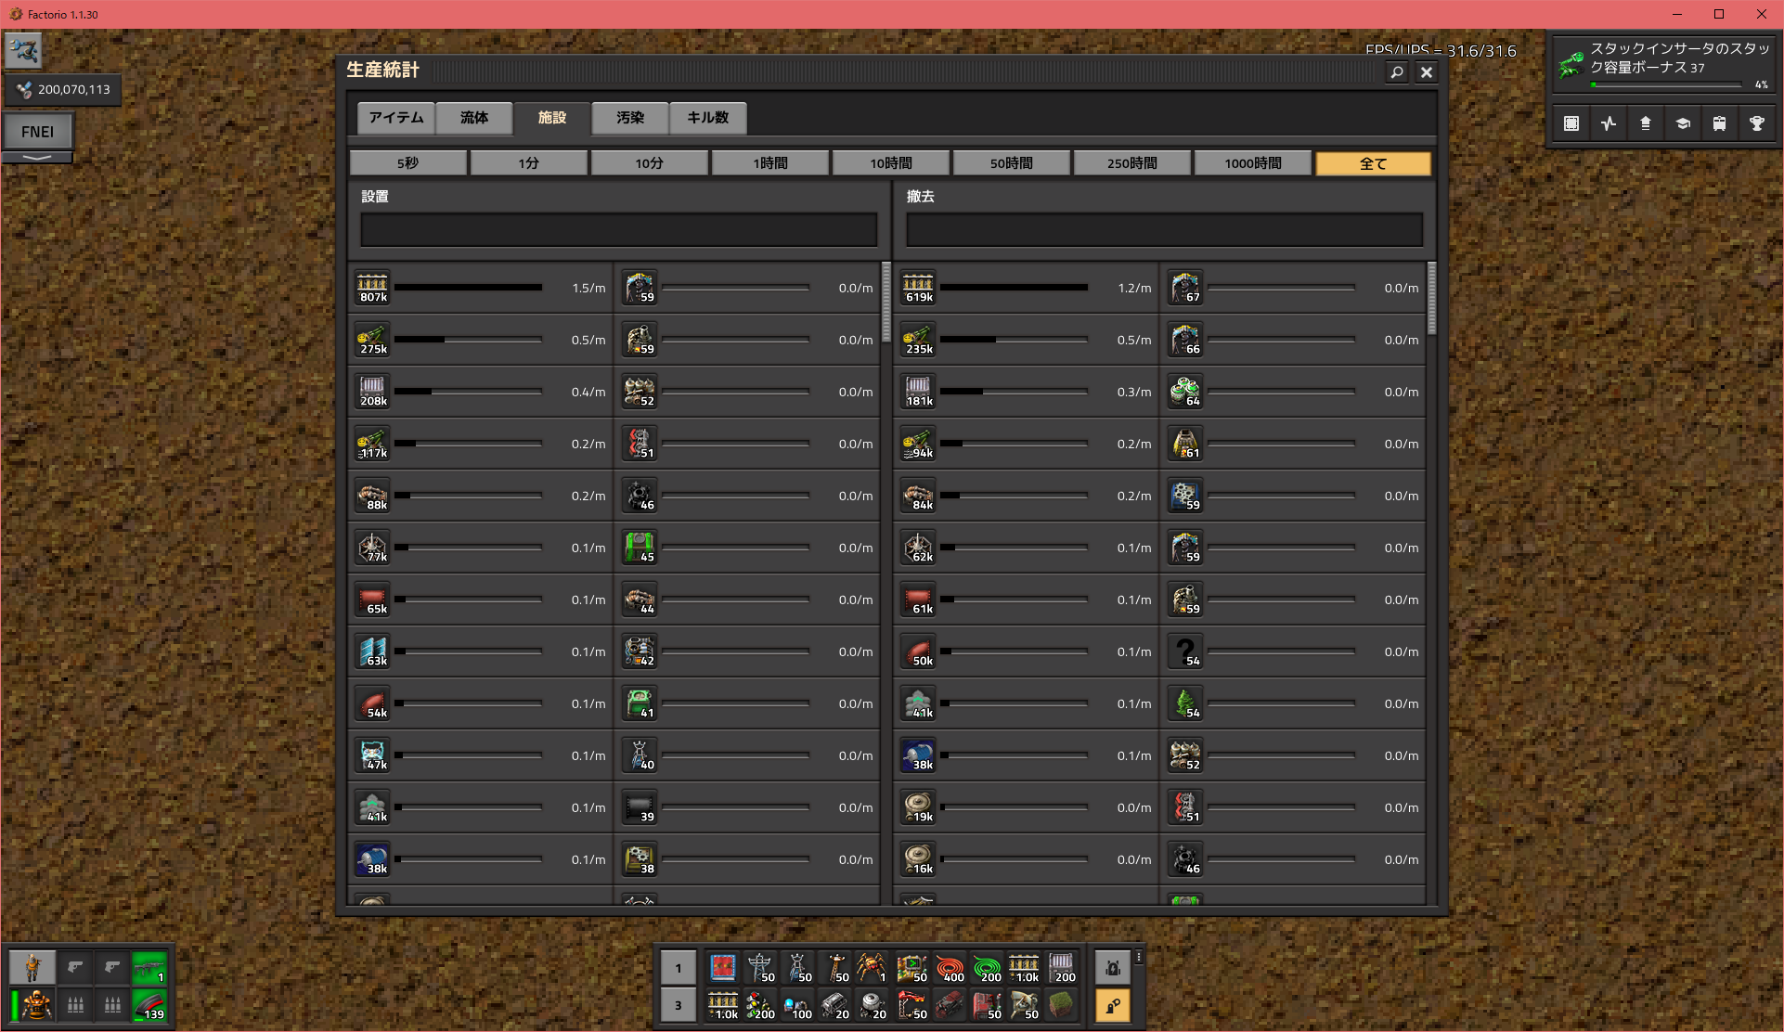Open the graduation cap tips icon
Viewport: 1784px width, 1032px height.
coord(1682,123)
